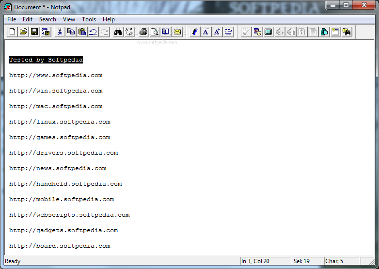Image resolution: width=379 pixels, height=269 pixels.
Task: Click the monitor screen icon in toolbar
Action: [268, 32]
